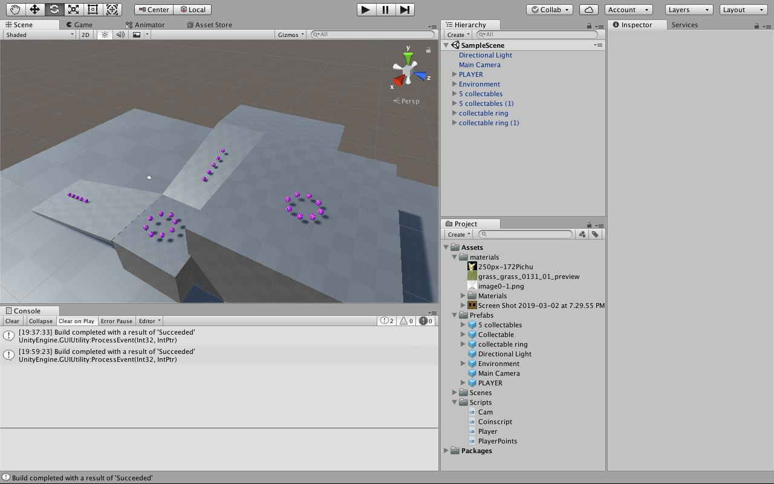The height and width of the screenshot is (484, 774).
Task: Open the Console Editor dropdown
Action: [x=149, y=321]
